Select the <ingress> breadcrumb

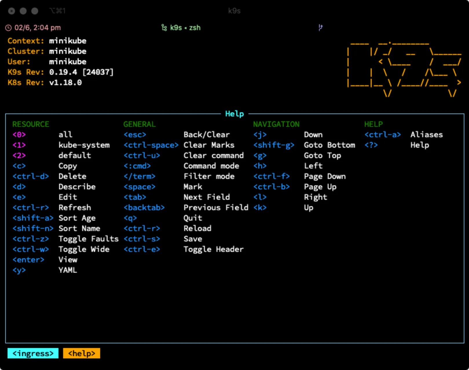coord(33,353)
